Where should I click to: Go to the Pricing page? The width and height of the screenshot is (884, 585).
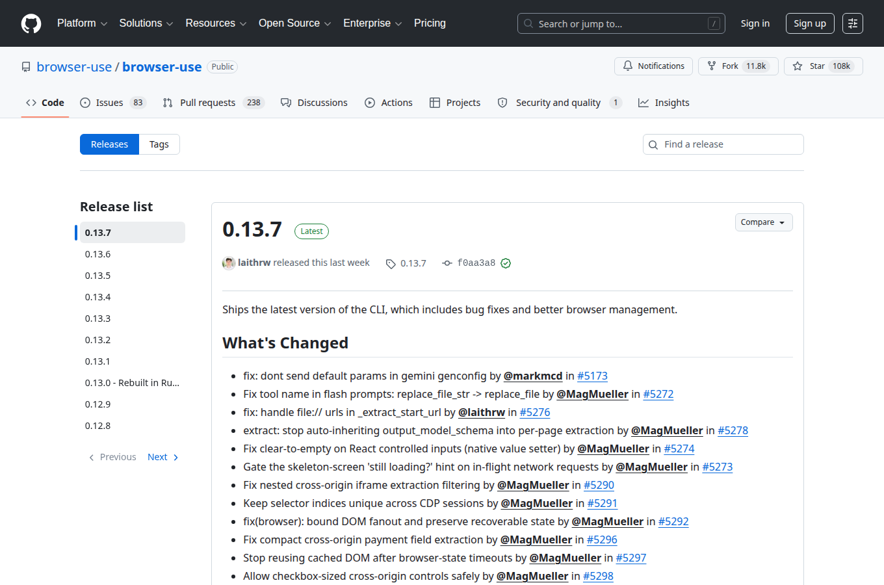click(x=430, y=23)
